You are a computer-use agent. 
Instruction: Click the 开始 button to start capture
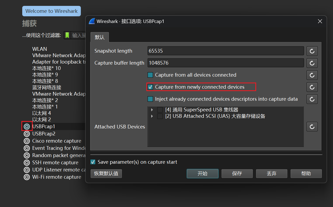pos(203,174)
